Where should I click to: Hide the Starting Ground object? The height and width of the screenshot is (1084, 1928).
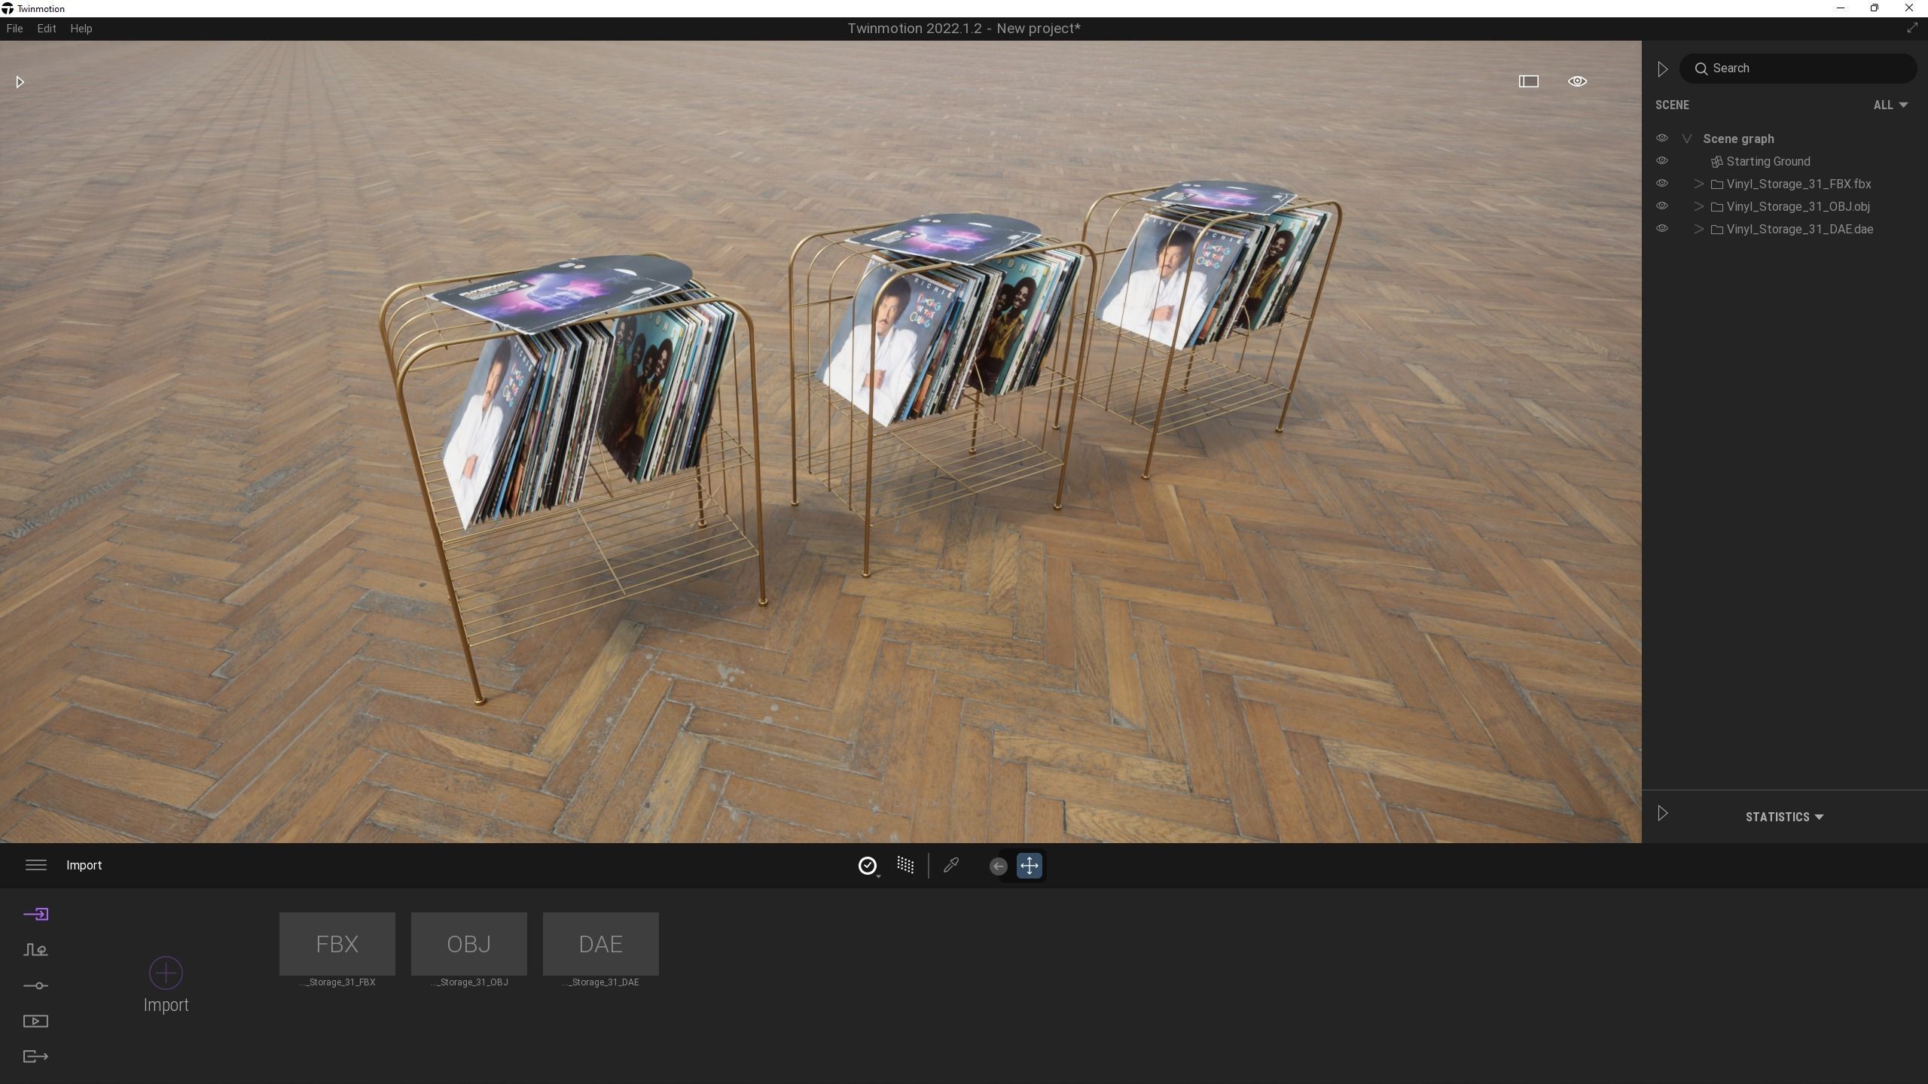pyautogui.click(x=1661, y=161)
